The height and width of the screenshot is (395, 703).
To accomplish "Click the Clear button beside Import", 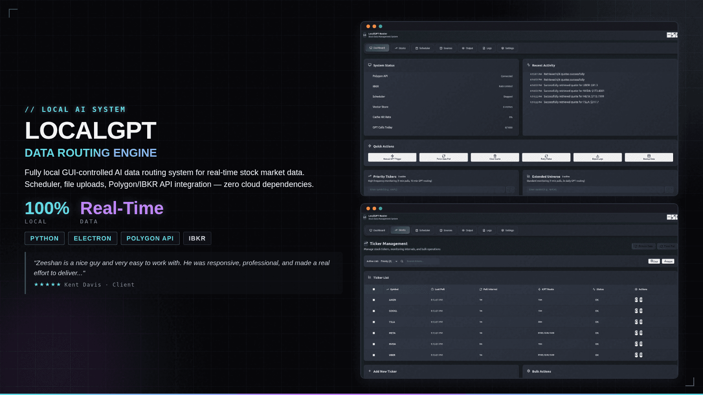I will 654,261.
